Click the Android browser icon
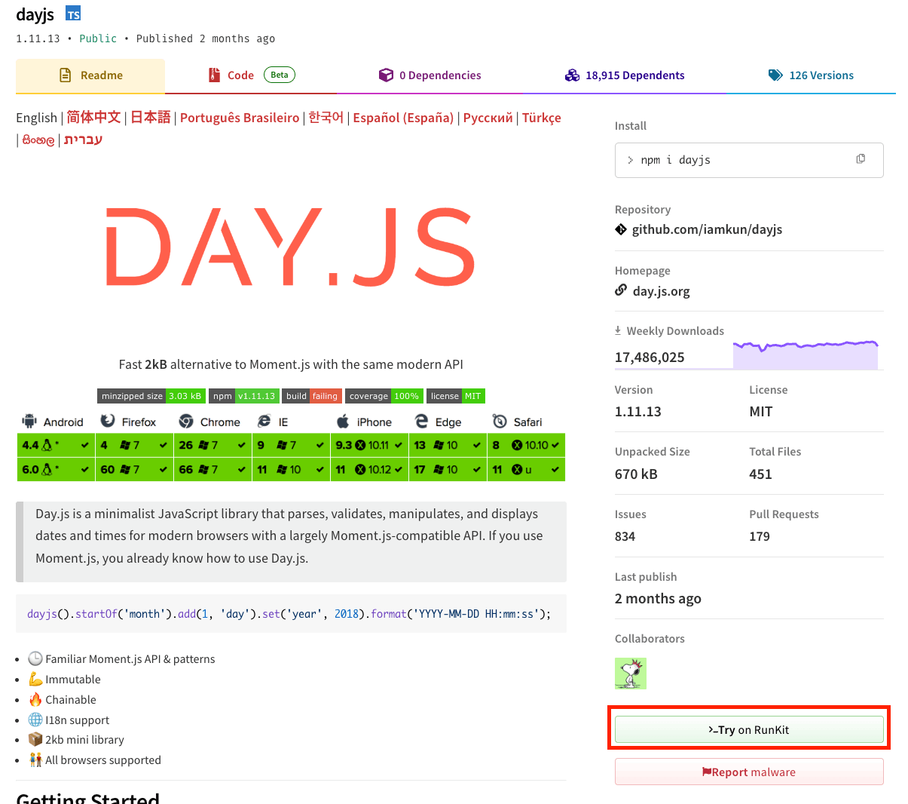This screenshot has height=804, width=908. (29, 421)
